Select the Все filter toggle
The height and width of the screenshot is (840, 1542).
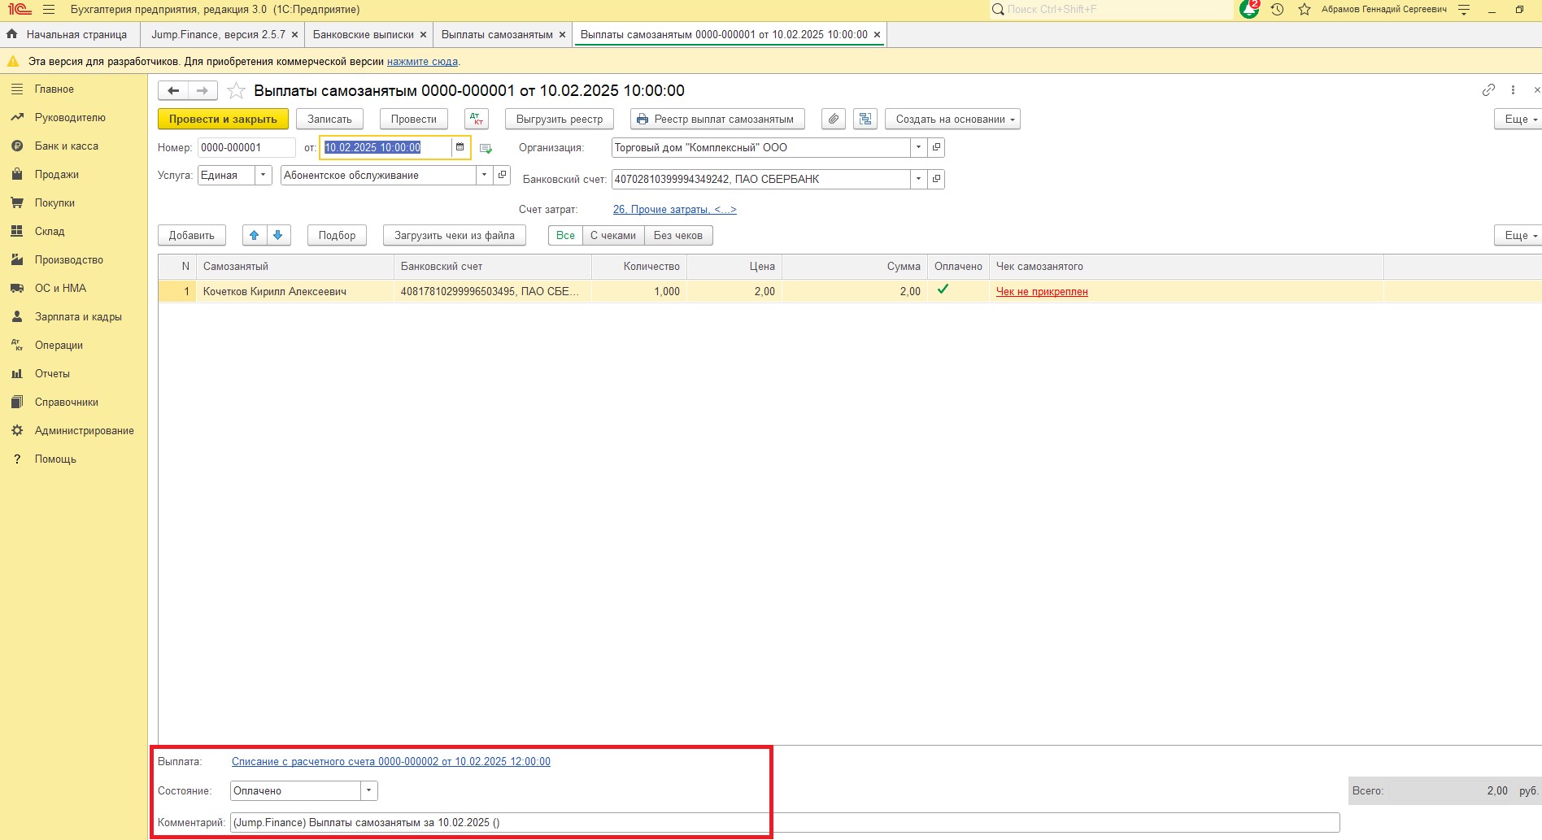pyautogui.click(x=565, y=235)
